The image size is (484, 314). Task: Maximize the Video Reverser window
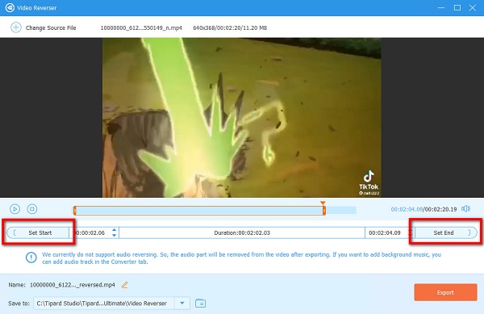coord(457,8)
